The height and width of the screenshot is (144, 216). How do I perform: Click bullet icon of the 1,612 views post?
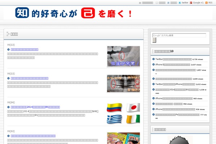point(153,84)
